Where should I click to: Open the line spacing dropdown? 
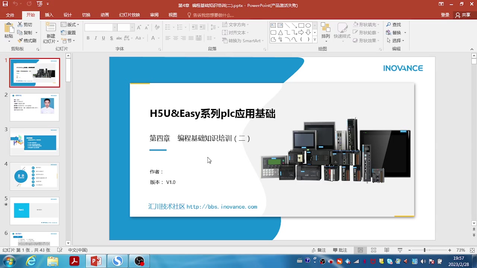(215, 27)
